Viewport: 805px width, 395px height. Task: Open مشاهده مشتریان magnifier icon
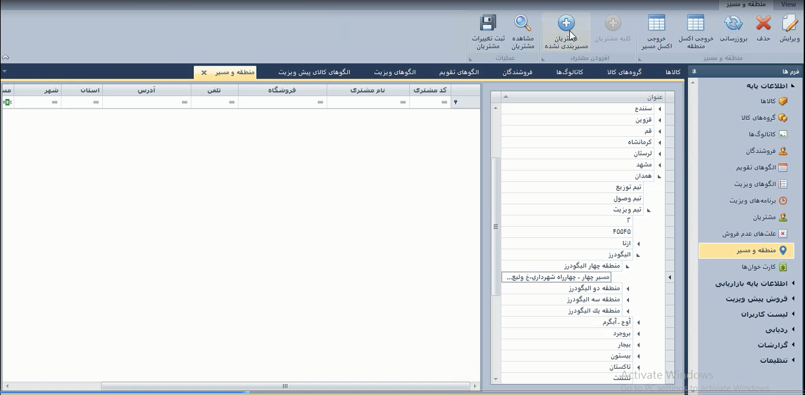pos(523,24)
